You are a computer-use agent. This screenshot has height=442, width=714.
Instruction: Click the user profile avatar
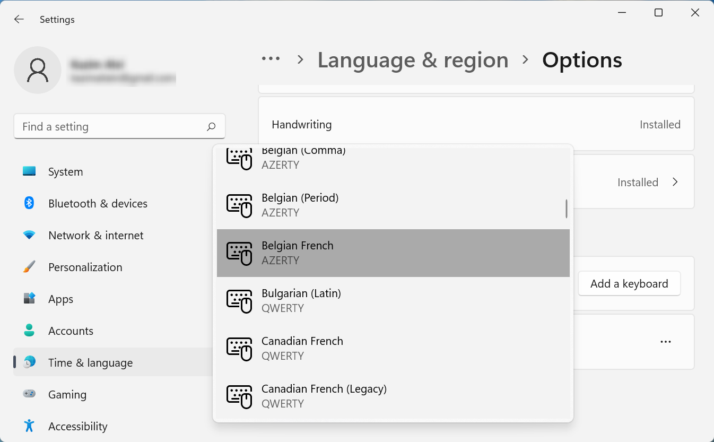click(x=38, y=70)
